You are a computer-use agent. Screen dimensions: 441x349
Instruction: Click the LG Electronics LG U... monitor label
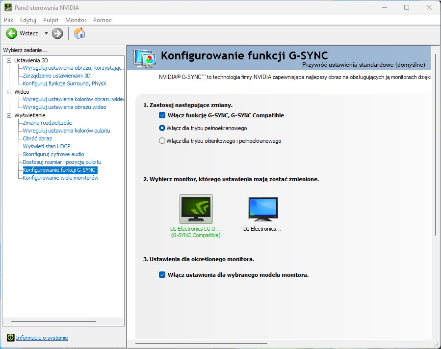click(196, 232)
